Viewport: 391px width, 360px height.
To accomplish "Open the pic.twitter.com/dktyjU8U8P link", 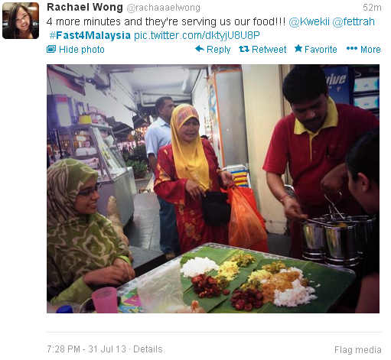I will point(197,35).
